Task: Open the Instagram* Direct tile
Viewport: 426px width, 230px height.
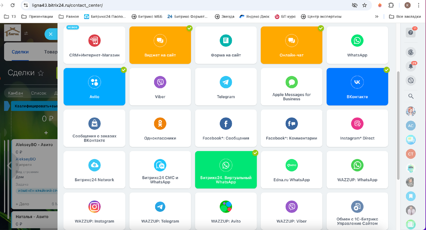Action: [x=357, y=128]
